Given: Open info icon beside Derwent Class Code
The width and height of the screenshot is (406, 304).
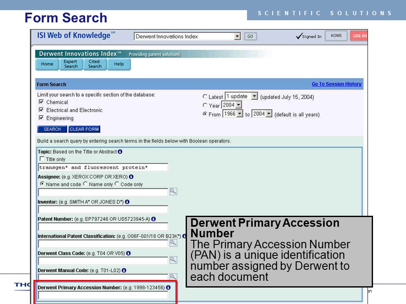Looking at the screenshot, I should point(129,253).
